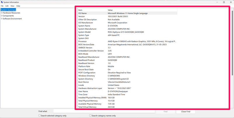Expand the Hardware Resources tree node

[x=1, y=13]
